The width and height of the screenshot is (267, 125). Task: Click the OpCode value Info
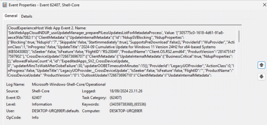(x=35, y=117)
